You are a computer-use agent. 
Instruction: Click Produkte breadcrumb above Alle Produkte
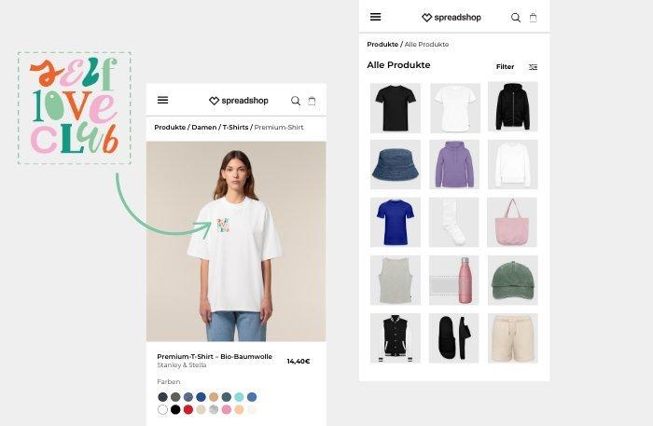(x=382, y=44)
